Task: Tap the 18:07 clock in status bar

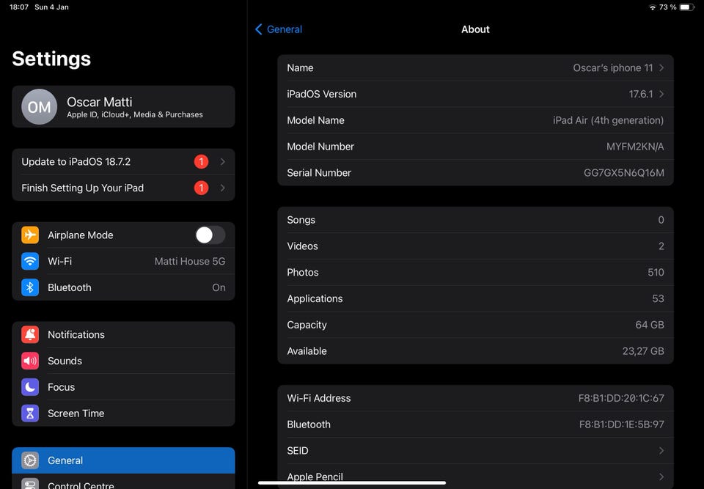Action: click(19, 7)
